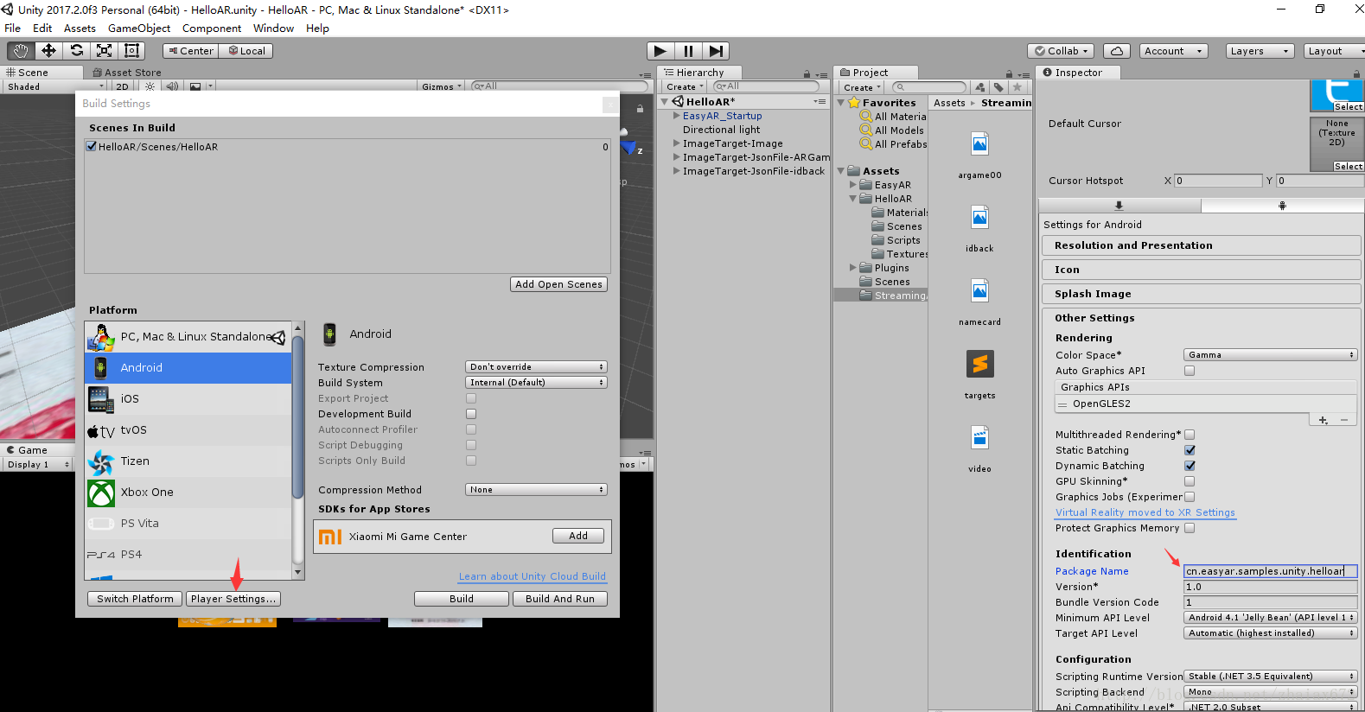Toggle Auto Graphics API checkbox
1365x712 pixels.
[x=1190, y=371]
